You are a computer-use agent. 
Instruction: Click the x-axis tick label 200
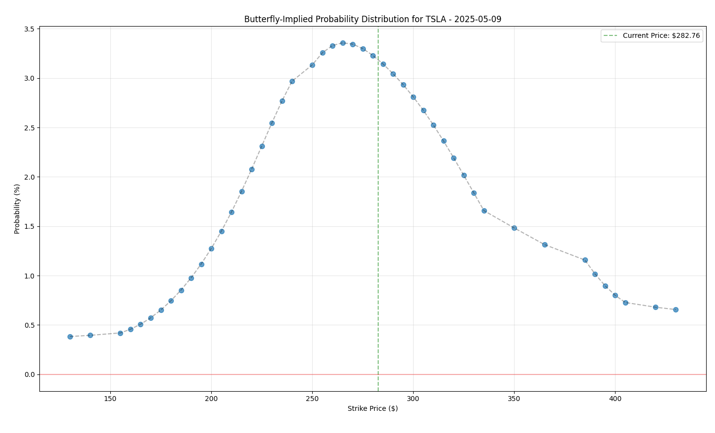(211, 399)
